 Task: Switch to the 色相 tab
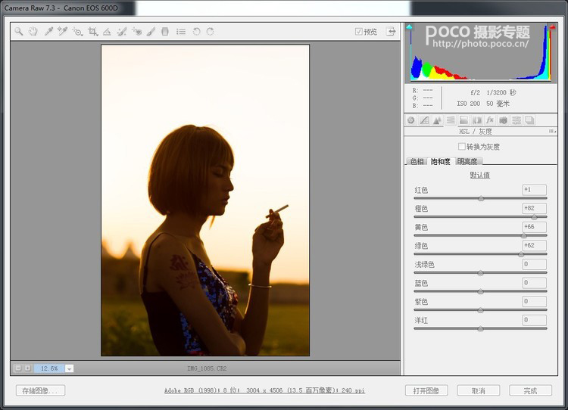[417, 161]
